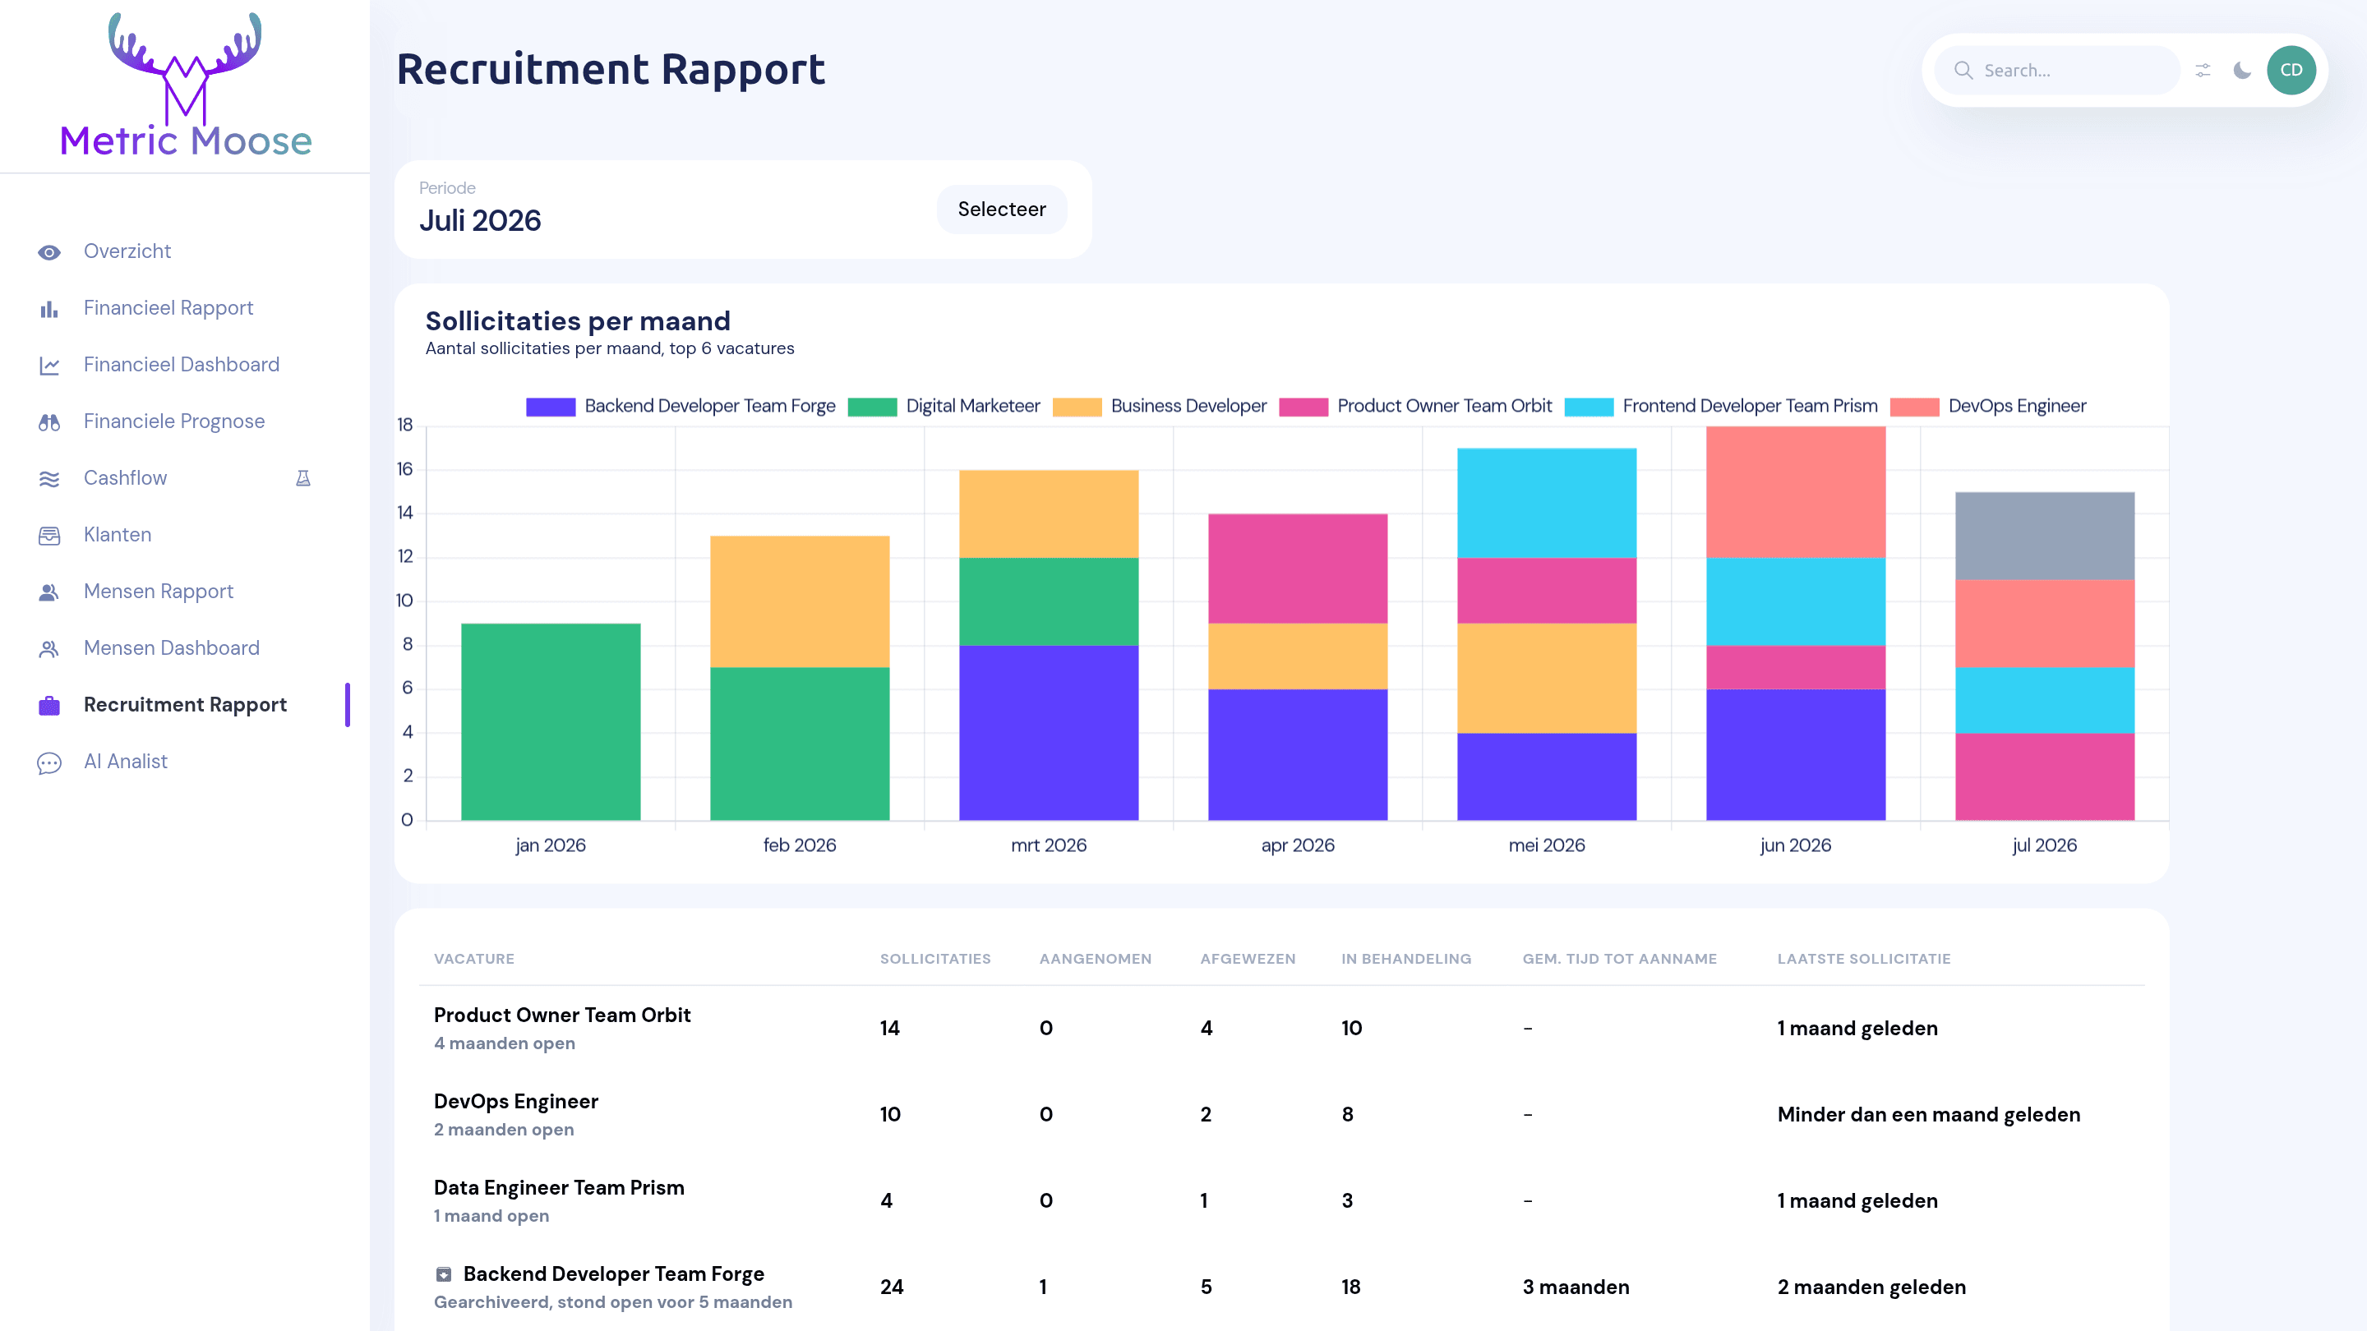Click the Recruitment Rapport briefcase icon

tap(49, 706)
